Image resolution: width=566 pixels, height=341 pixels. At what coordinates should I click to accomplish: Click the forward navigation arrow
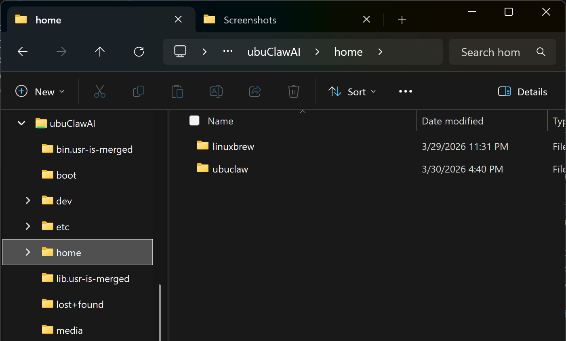[61, 51]
